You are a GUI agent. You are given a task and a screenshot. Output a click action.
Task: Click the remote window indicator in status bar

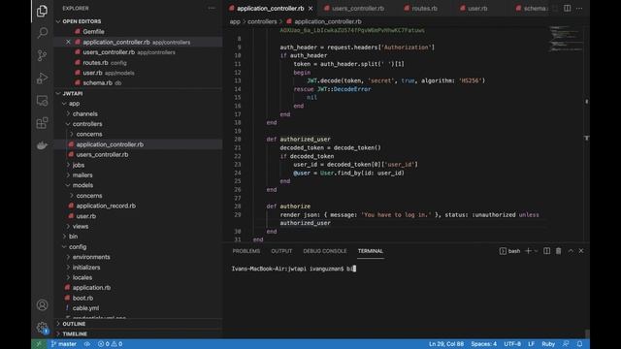tap(39, 344)
